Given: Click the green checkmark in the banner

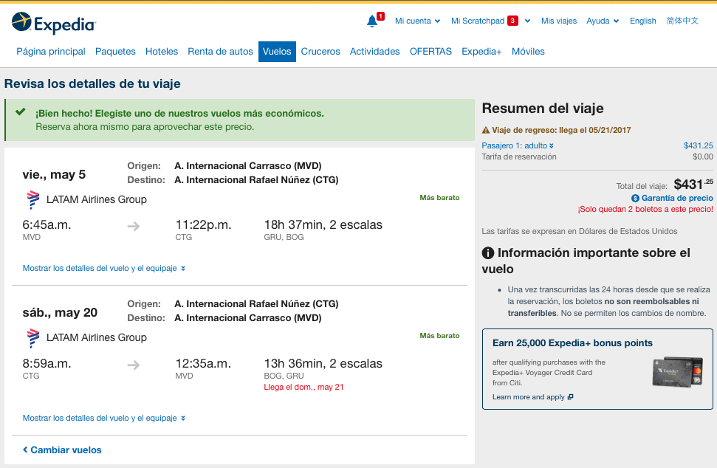Looking at the screenshot, I should (x=20, y=112).
